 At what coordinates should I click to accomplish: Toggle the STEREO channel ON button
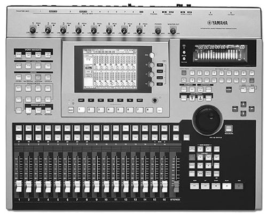pos(176,137)
